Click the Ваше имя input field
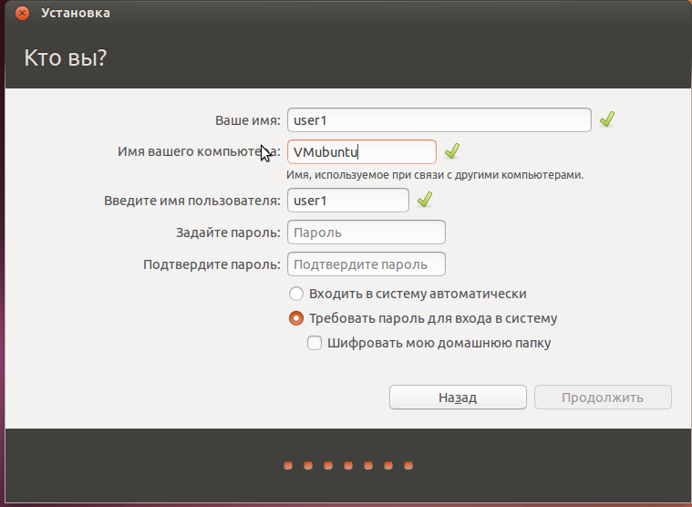The width and height of the screenshot is (692, 507). (439, 120)
